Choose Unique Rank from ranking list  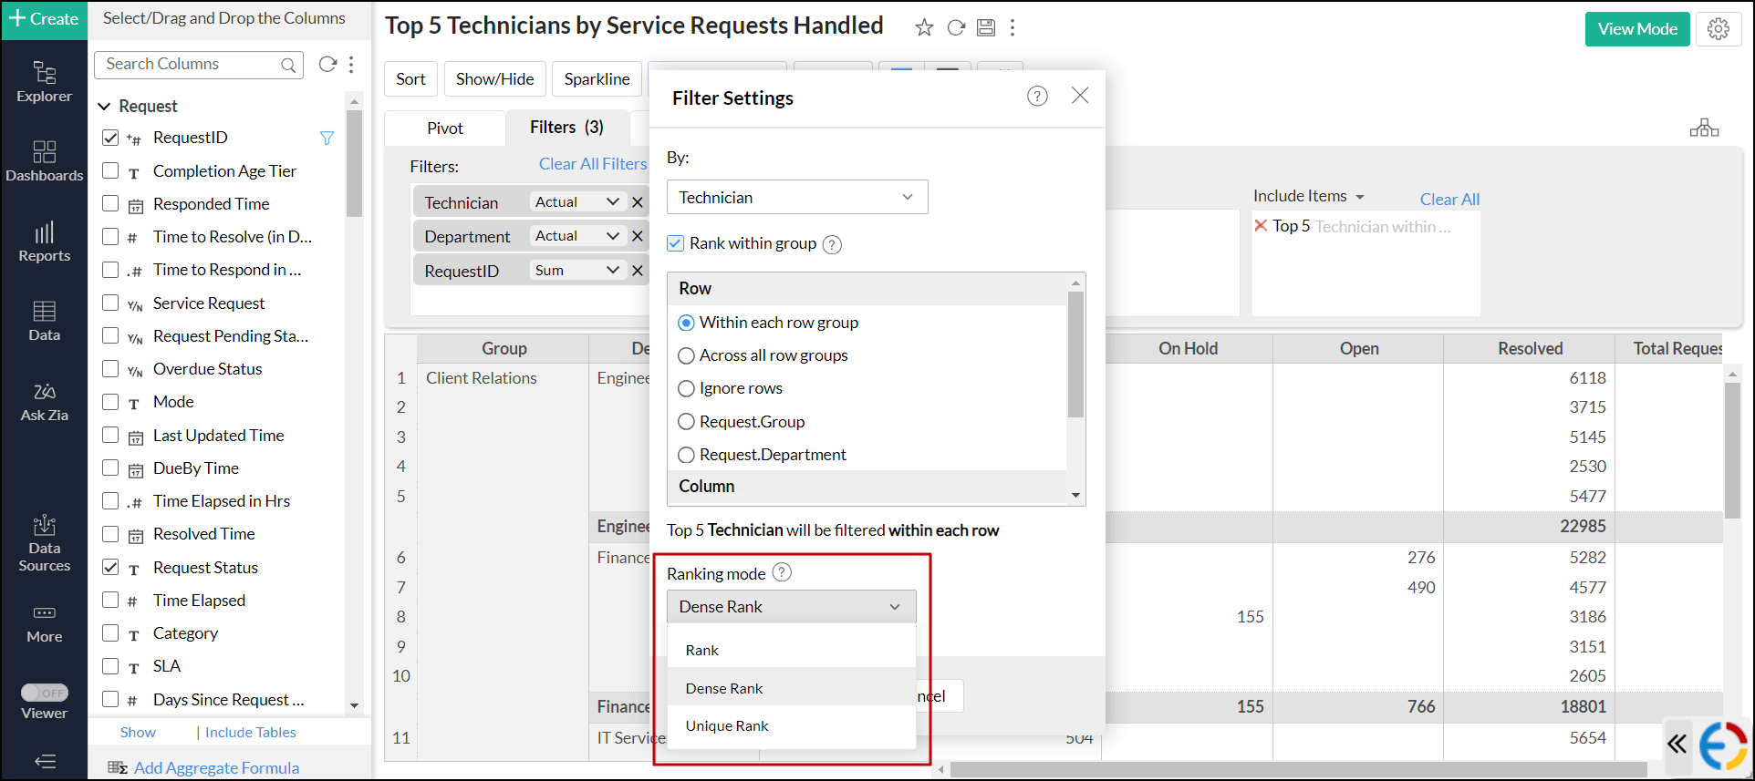pos(727,726)
